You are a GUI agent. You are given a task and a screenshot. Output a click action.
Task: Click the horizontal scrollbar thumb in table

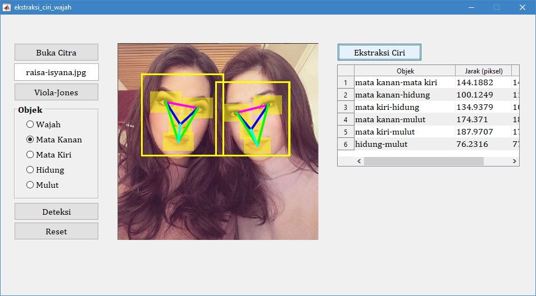click(x=424, y=161)
